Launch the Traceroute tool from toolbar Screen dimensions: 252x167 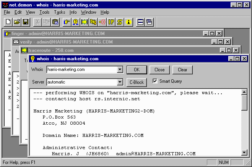(84, 22)
